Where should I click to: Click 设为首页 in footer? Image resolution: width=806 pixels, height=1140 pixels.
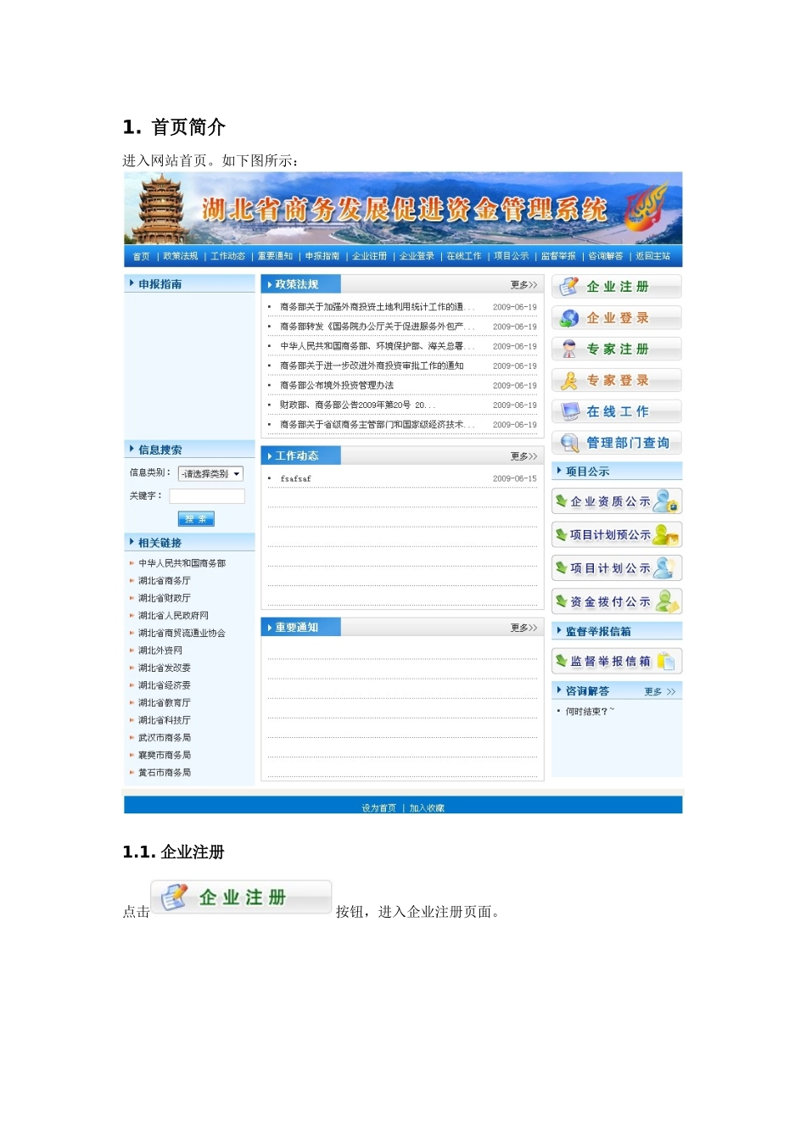coord(378,808)
